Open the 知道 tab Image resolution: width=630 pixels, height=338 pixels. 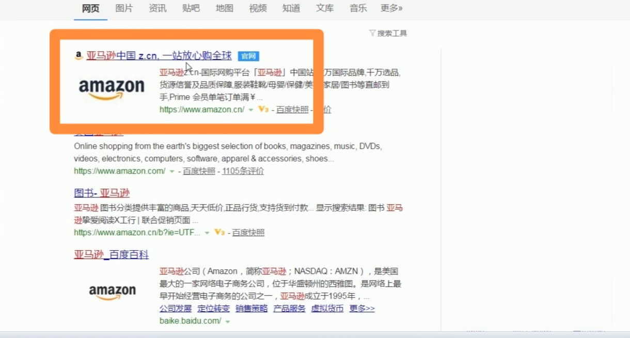[291, 8]
